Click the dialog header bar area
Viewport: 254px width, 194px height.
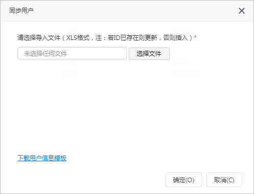pyautogui.click(x=127, y=11)
